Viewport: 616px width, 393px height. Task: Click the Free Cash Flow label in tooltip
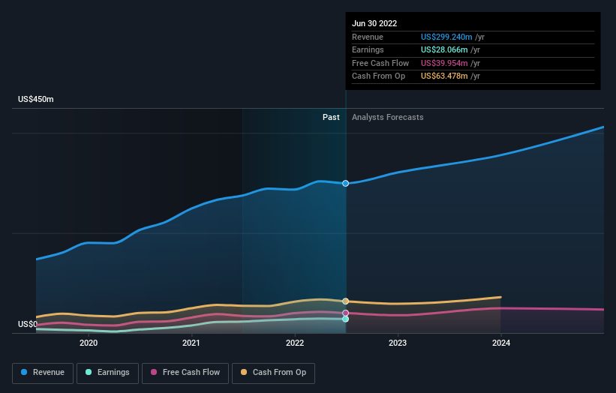(380, 63)
